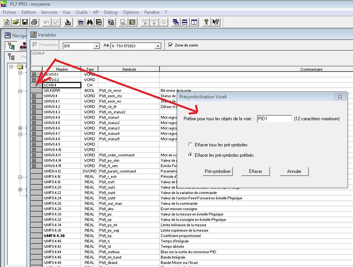Open the Adr. TSX 572823 dropdown
353x267 pixels.
[157, 46]
